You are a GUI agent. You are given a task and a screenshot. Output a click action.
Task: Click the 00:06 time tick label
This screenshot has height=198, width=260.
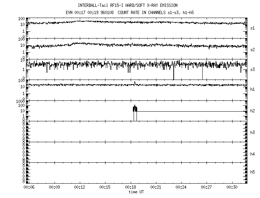29,187
